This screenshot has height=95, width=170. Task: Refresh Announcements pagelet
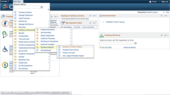(x=161, y=16)
